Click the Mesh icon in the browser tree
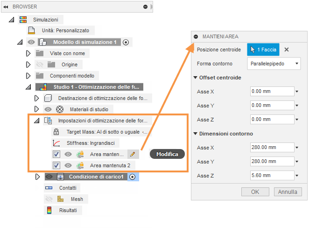Viewport: 309px width, 228px height. pyautogui.click(x=61, y=199)
